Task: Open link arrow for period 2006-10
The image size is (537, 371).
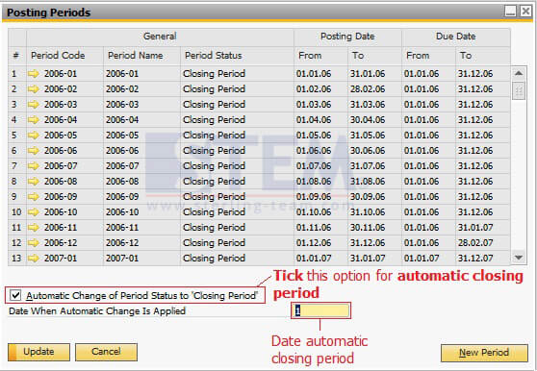Action: (34, 212)
